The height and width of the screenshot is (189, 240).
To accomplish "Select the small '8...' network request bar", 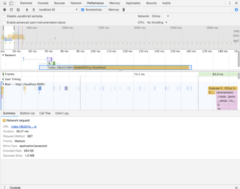I will 51,63.
